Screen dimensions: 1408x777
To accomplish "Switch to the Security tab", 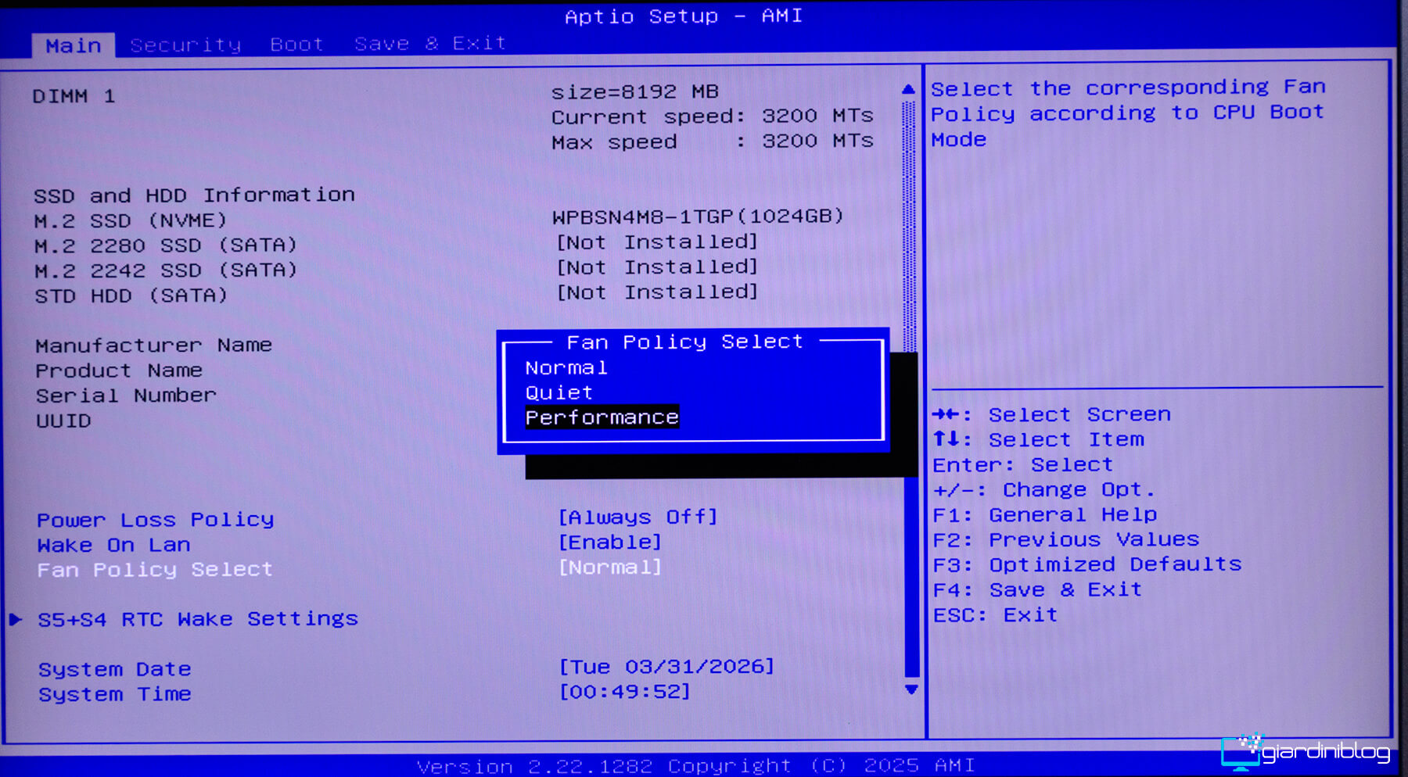I will 185,45.
